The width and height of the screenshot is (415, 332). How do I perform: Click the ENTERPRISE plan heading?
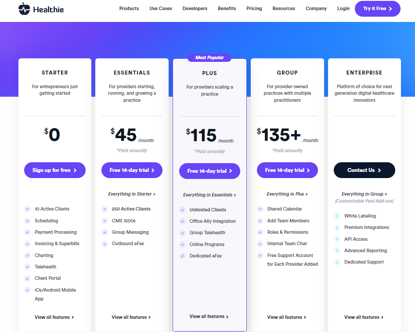click(364, 73)
